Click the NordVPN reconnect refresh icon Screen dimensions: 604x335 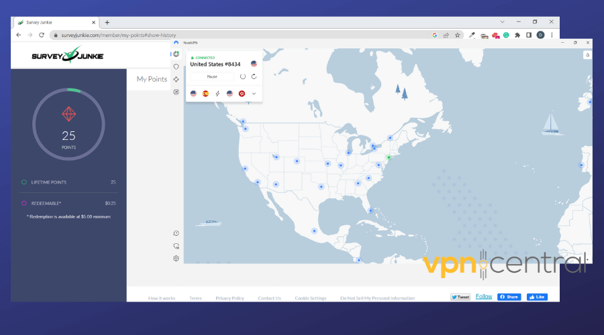(x=254, y=76)
